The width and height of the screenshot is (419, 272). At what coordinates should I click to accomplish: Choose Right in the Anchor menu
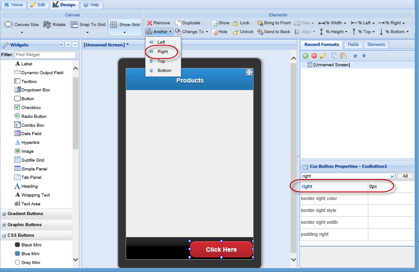(163, 52)
